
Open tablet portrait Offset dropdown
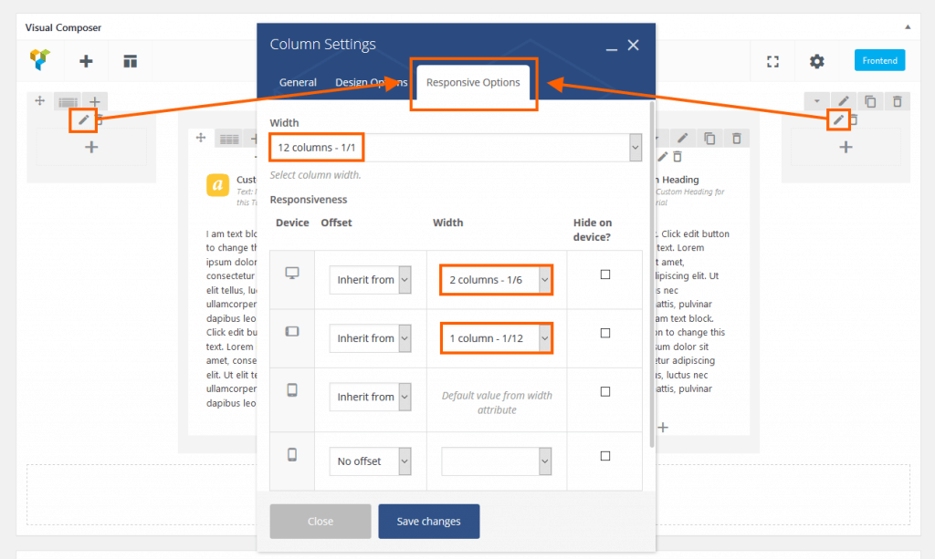tap(371, 397)
